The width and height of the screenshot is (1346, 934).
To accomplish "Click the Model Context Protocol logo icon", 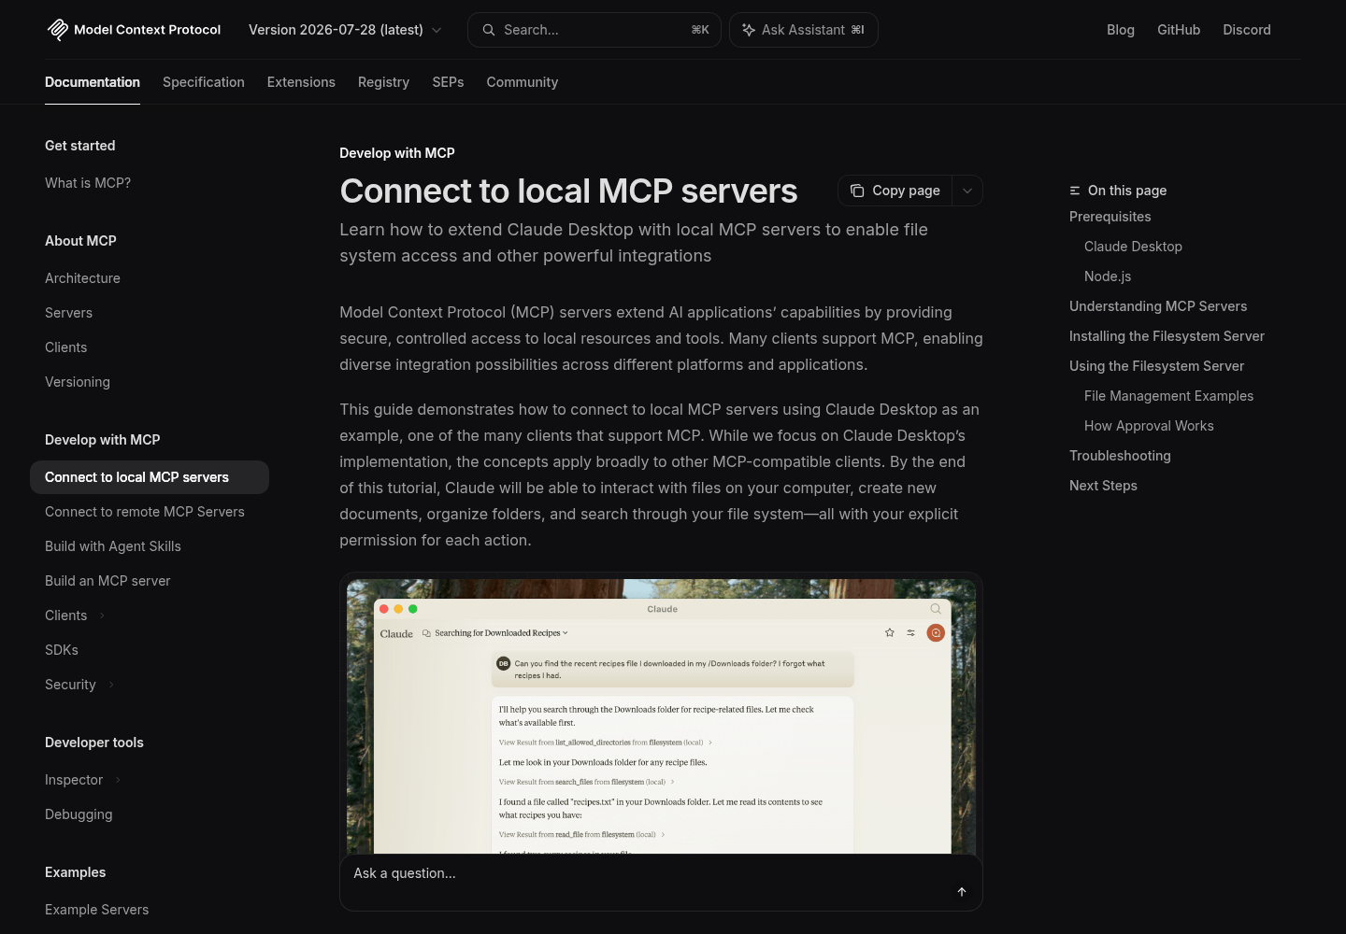I will 57,30.
